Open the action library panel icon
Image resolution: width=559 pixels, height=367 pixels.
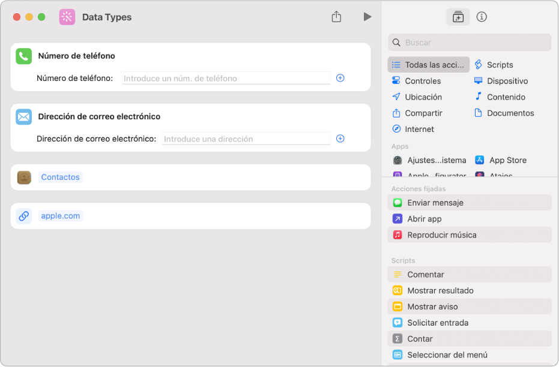[458, 17]
